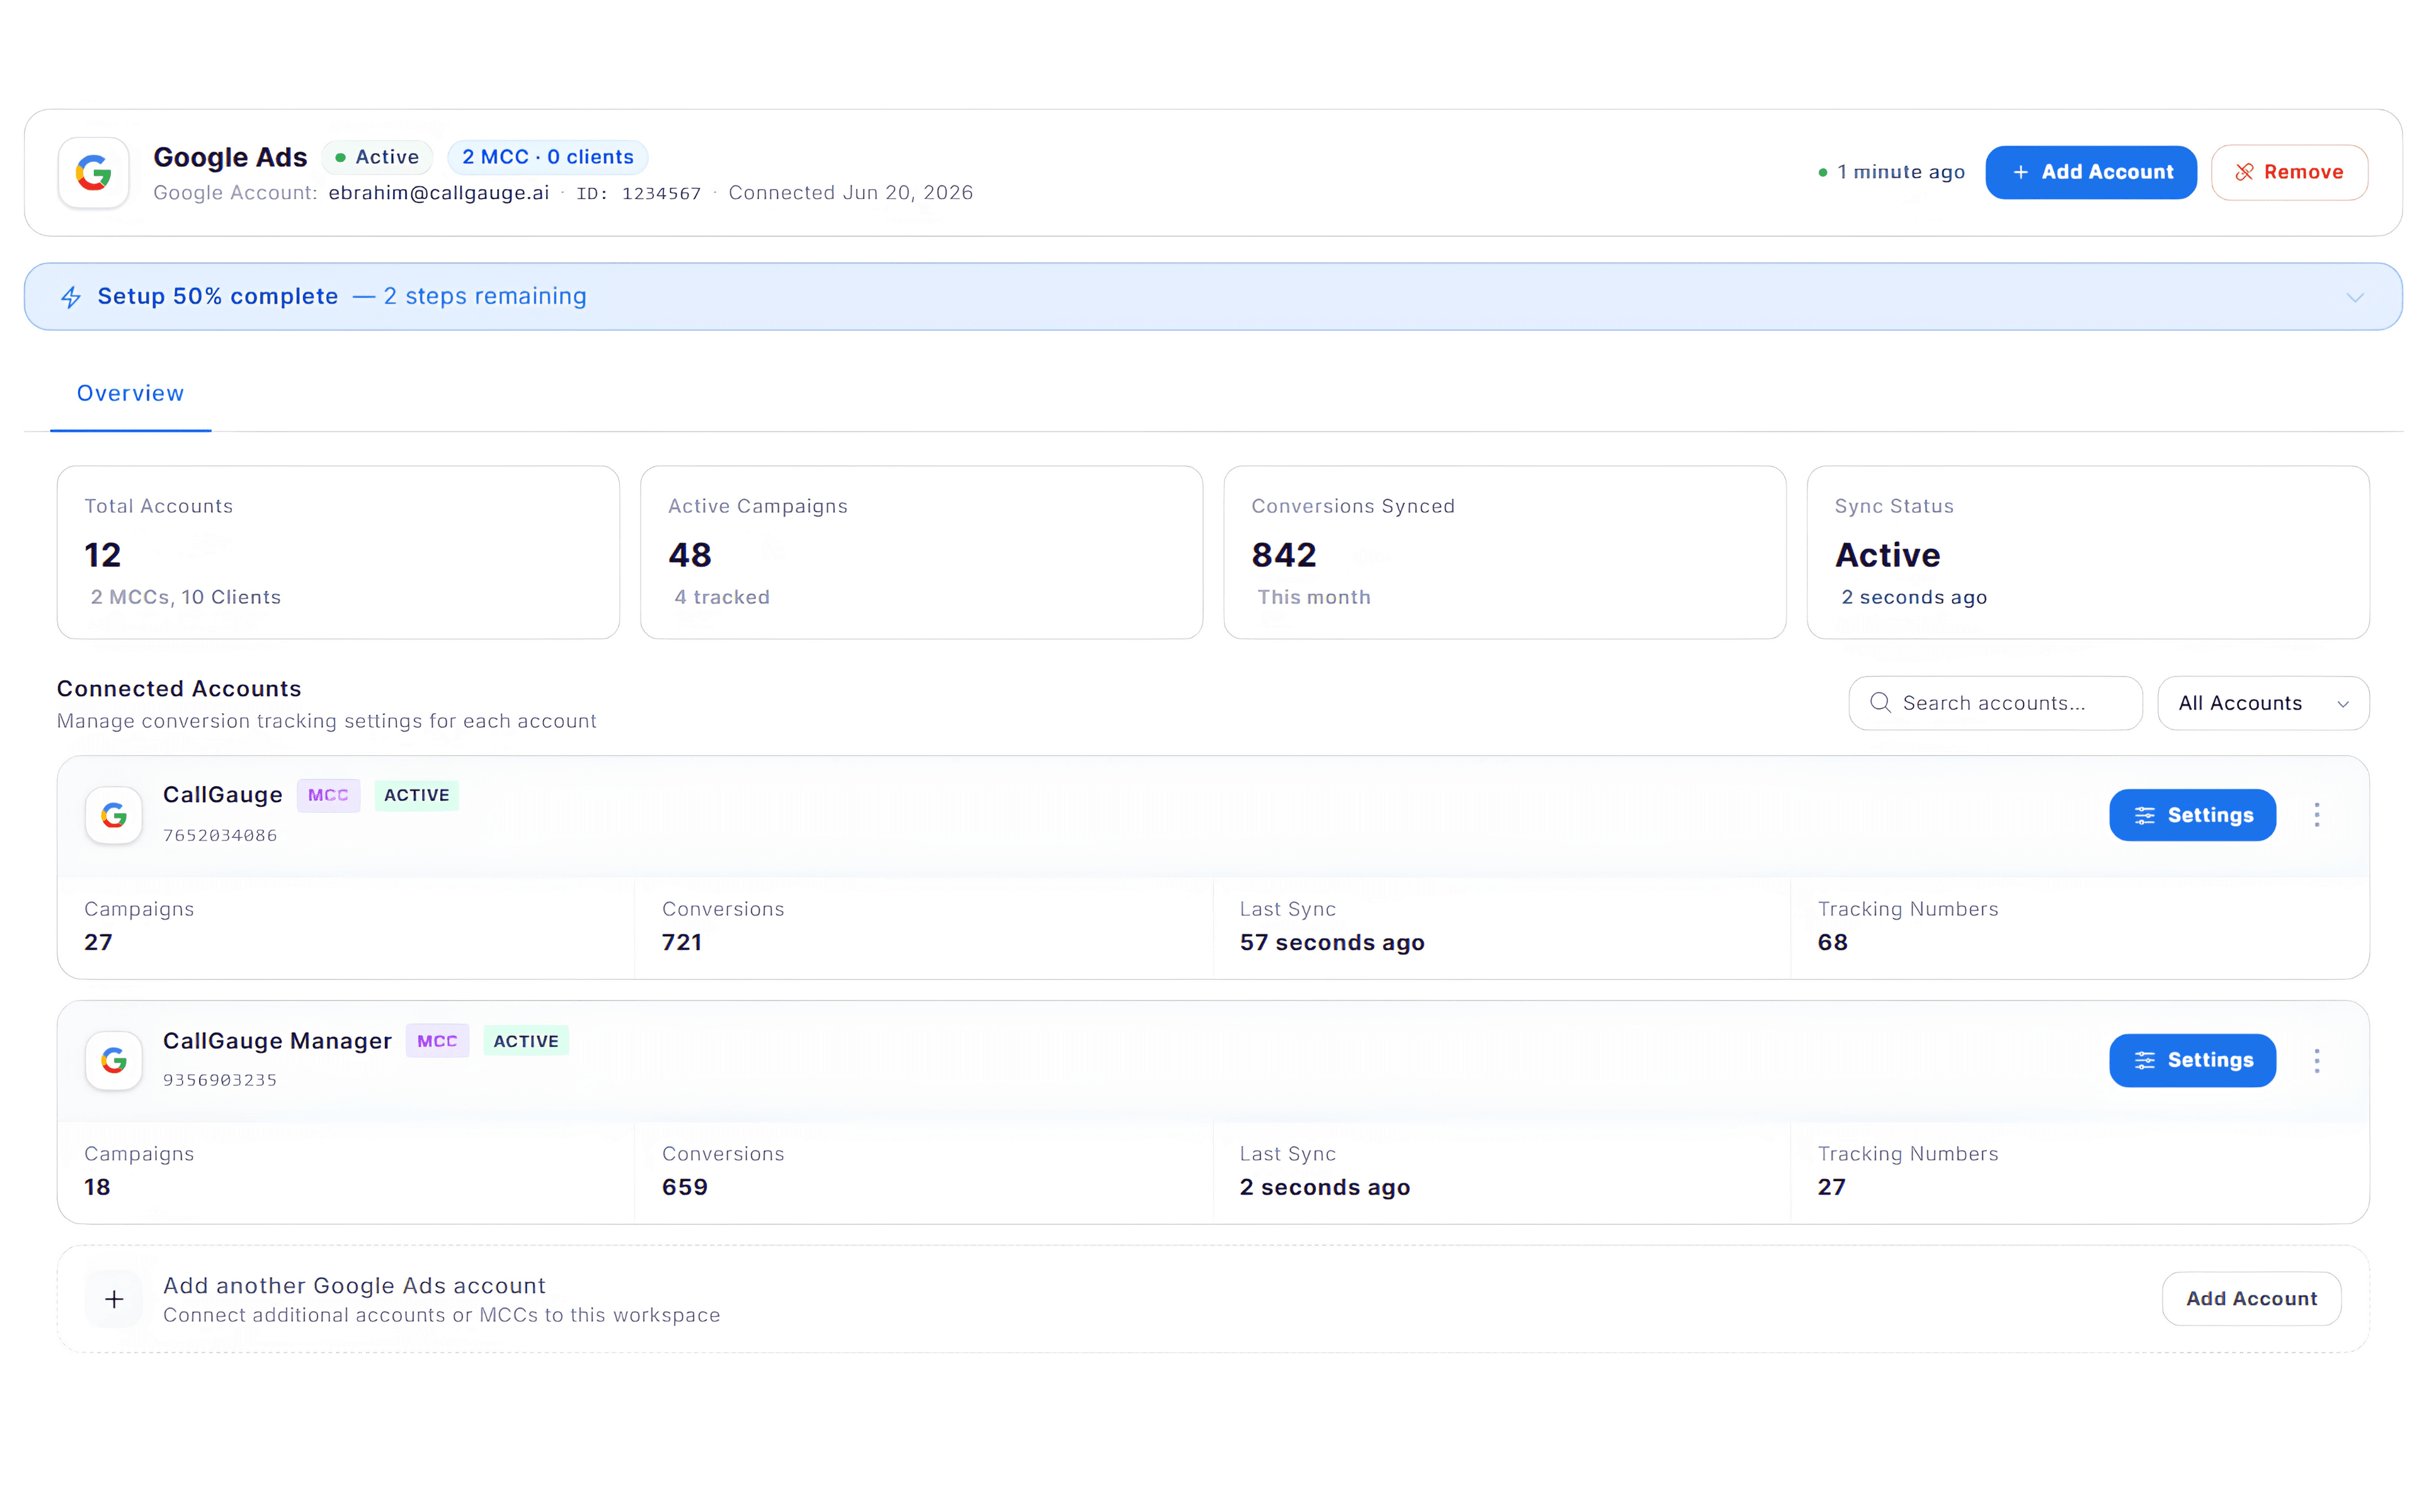
Task: Click the Conversions Synced card
Action: [1504, 552]
